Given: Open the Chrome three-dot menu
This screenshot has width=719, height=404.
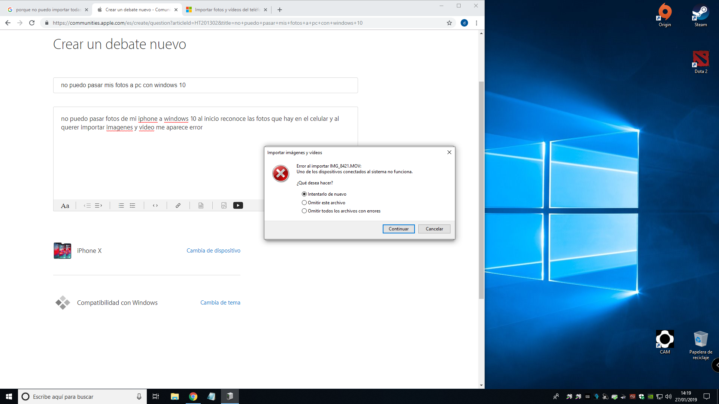Looking at the screenshot, I should 476,23.
